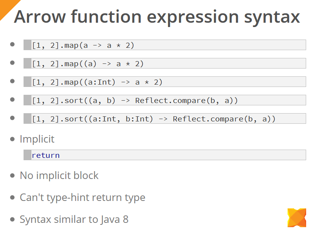Click the code line 'map(a -> a * 2)'

(83, 45)
